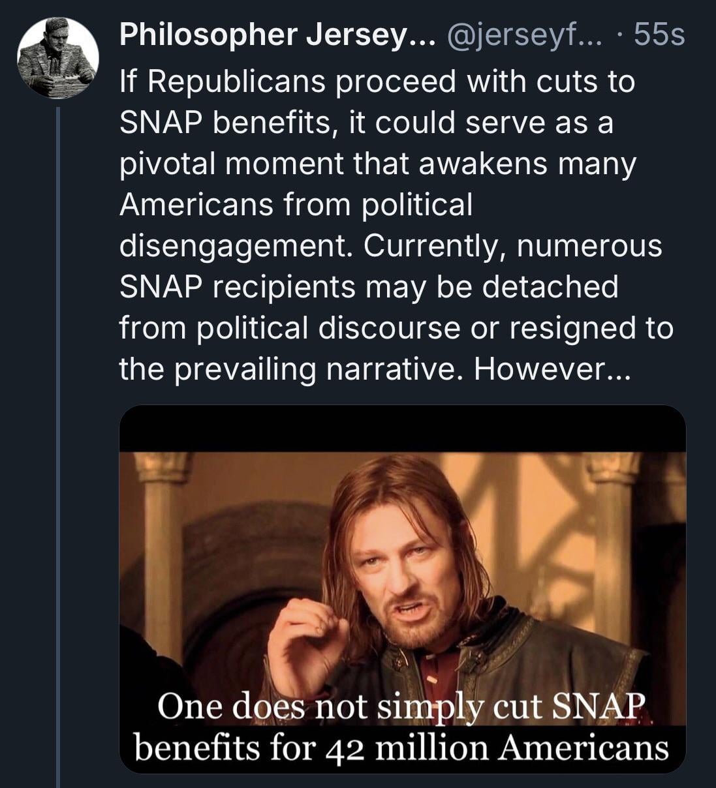The height and width of the screenshot is (788, 716).
Task: Open the @jerseyf handle link
Action: click(x=516, y=35)
